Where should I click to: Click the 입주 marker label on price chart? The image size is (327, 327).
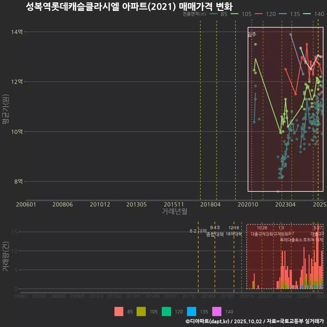point(251,34)
